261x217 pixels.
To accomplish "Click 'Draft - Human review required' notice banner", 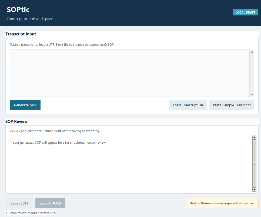I will (x=222, y=203).
